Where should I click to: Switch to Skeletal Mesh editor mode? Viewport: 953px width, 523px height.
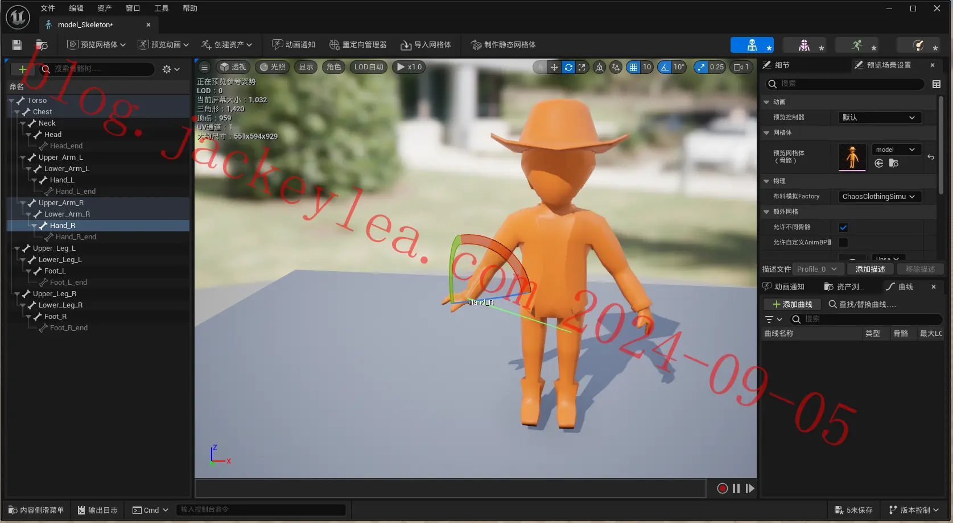point(805,45)
